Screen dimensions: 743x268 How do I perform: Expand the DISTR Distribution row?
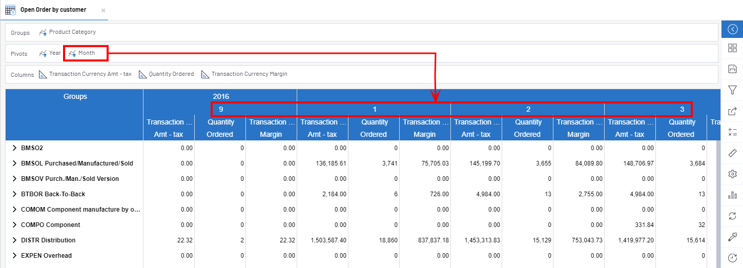tap(14, 240)
